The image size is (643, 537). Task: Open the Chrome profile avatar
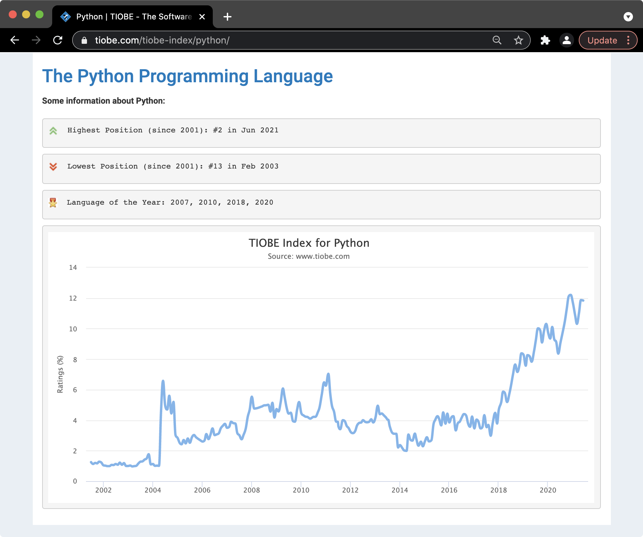tap(567, 40)
